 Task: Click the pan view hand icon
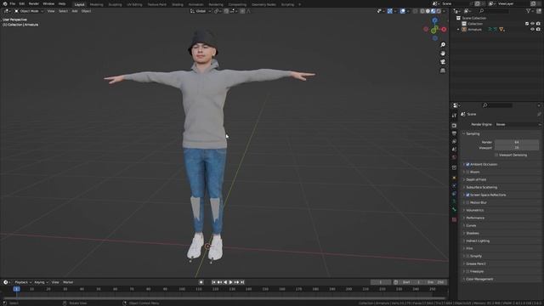[443, 54]
